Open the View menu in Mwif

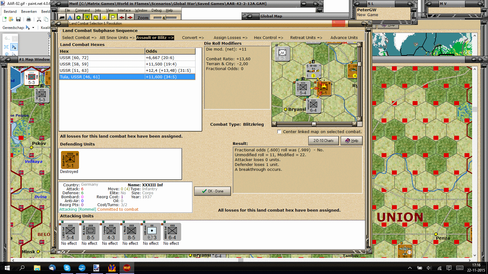[109, 10]
